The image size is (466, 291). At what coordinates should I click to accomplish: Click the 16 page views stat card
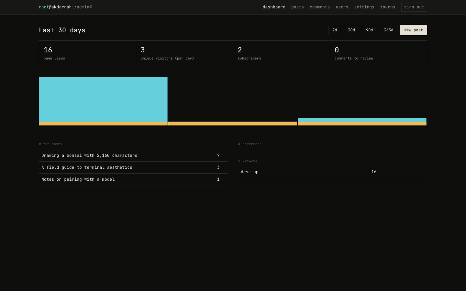click(x=87, y=53)
